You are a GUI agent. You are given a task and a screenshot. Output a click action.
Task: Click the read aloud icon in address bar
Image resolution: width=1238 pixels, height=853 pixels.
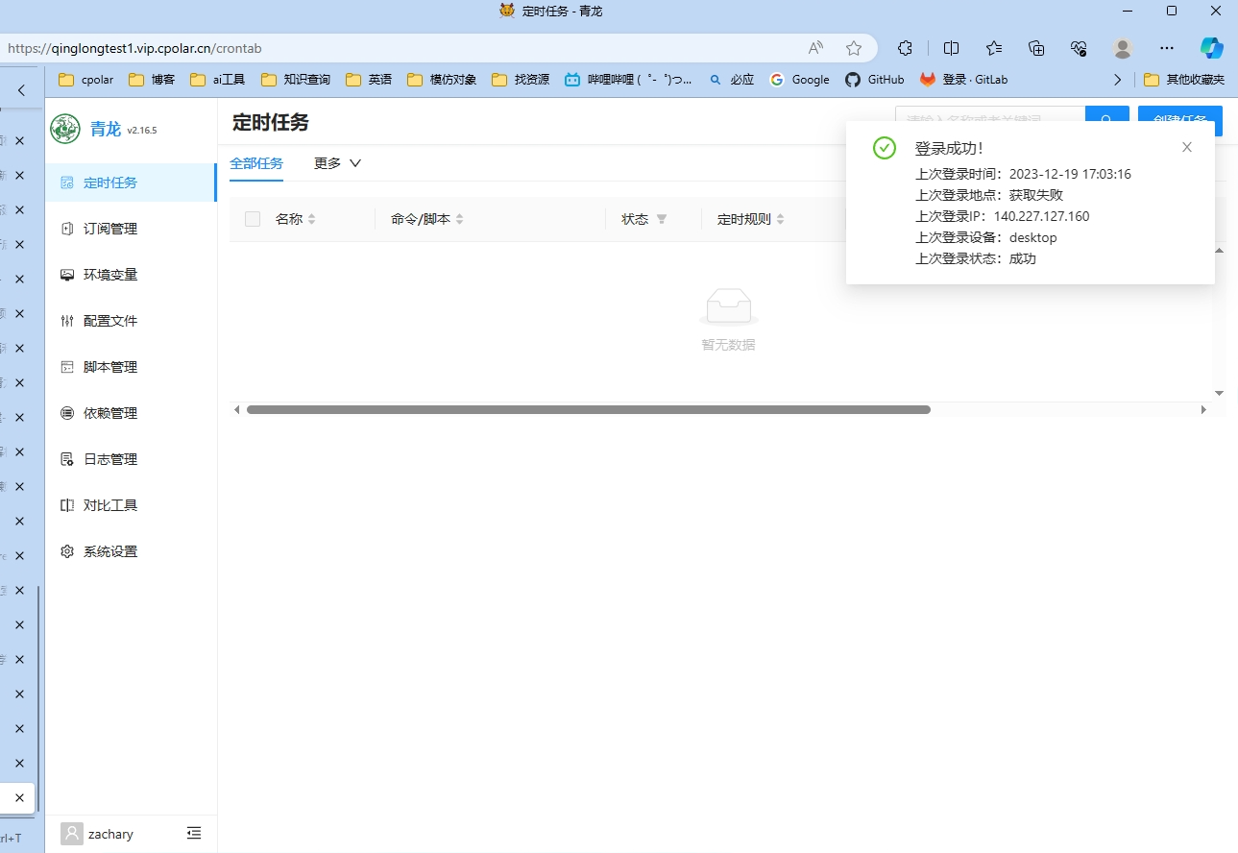(815, 48)
